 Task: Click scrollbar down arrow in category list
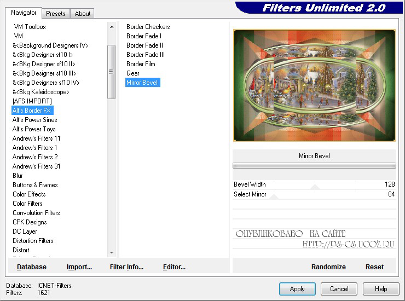coord(112,252)
